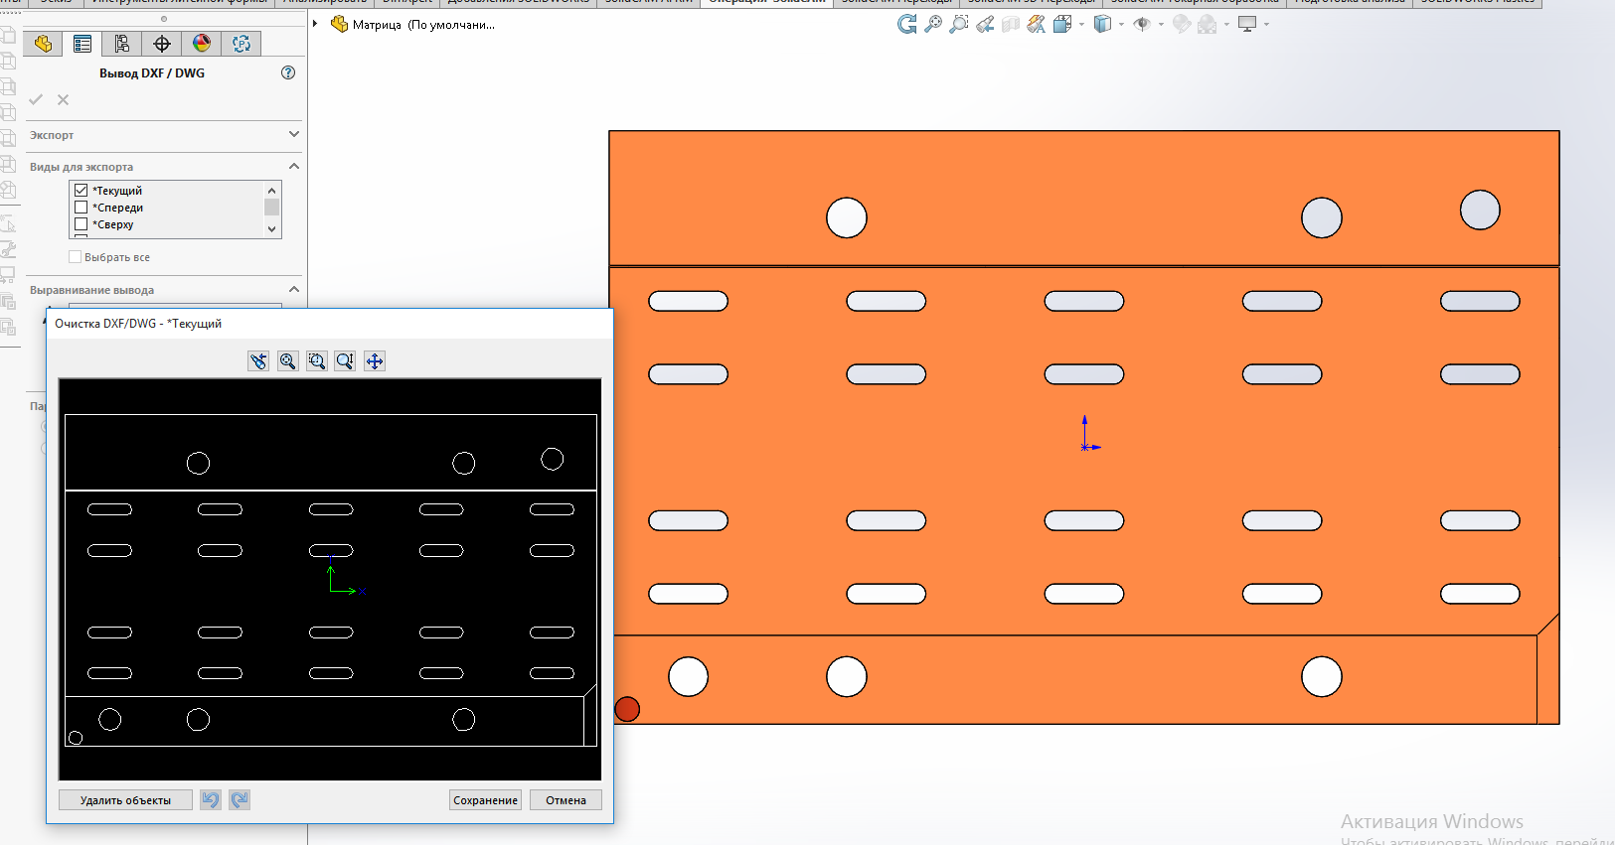Click the view settings monitor icon
The image size is (1615, 845).
1247,25
